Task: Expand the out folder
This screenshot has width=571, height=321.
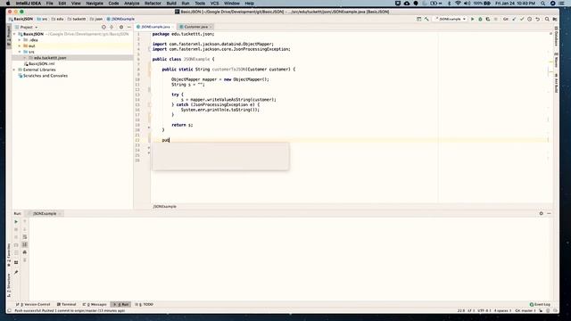Action: [20, 45]
